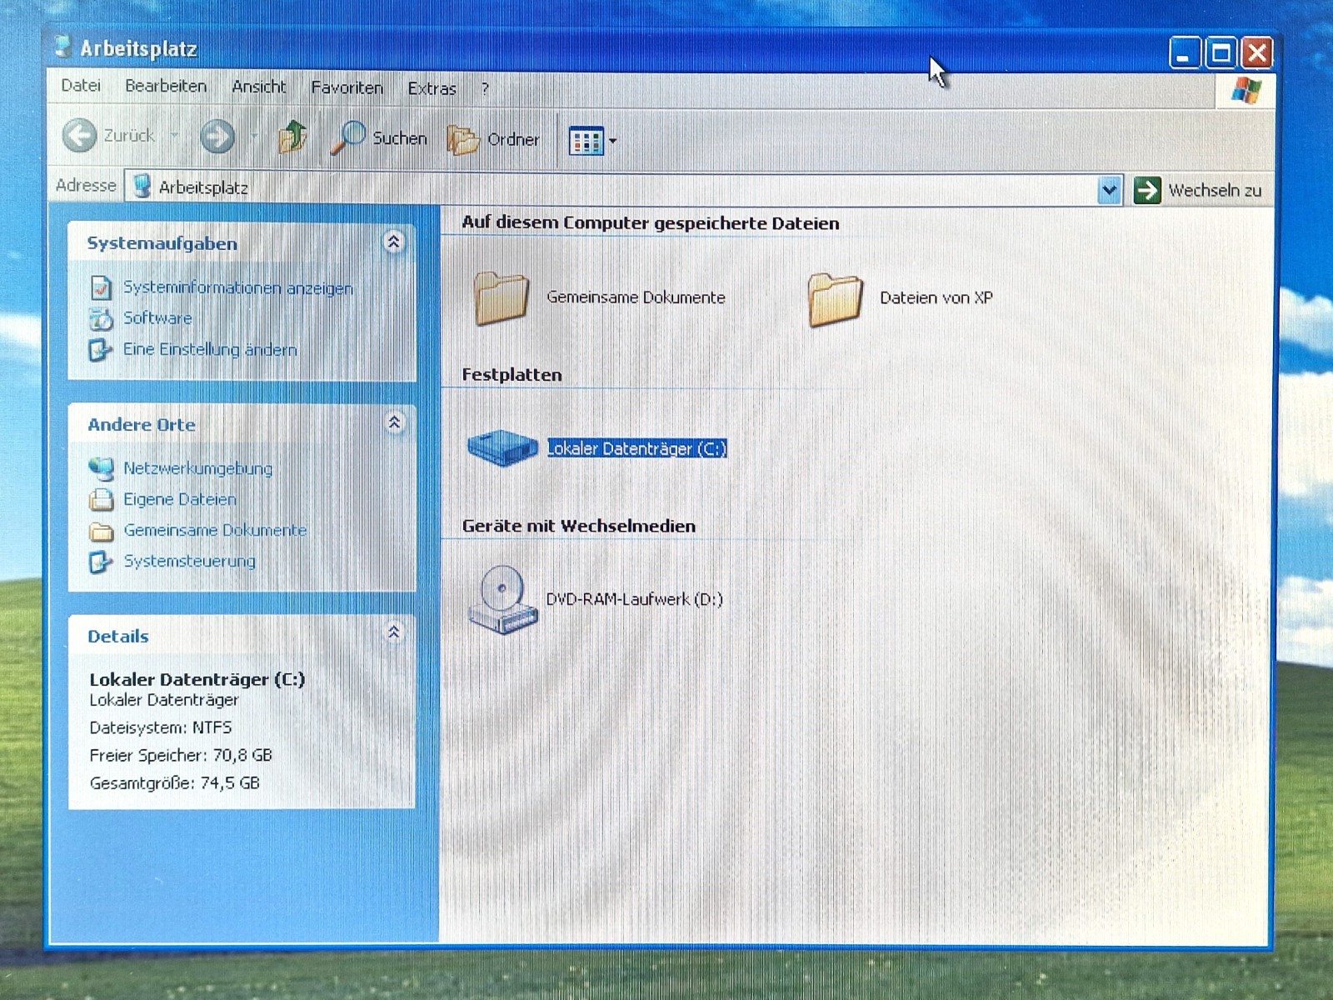Screen dimensions: 1333x1000
Task: Click the Dateien von XP label
Action: tap(936, 297)
